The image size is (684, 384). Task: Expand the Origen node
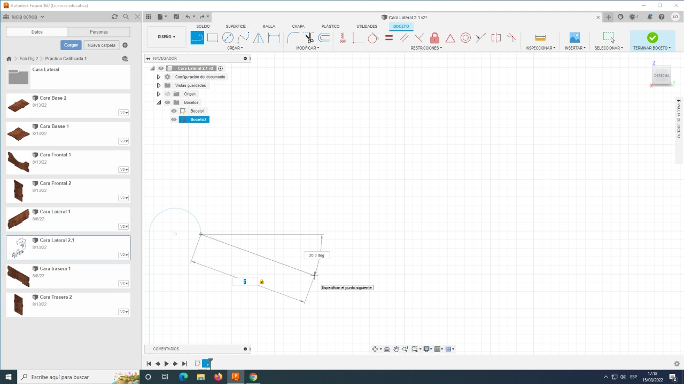point(159,94)
